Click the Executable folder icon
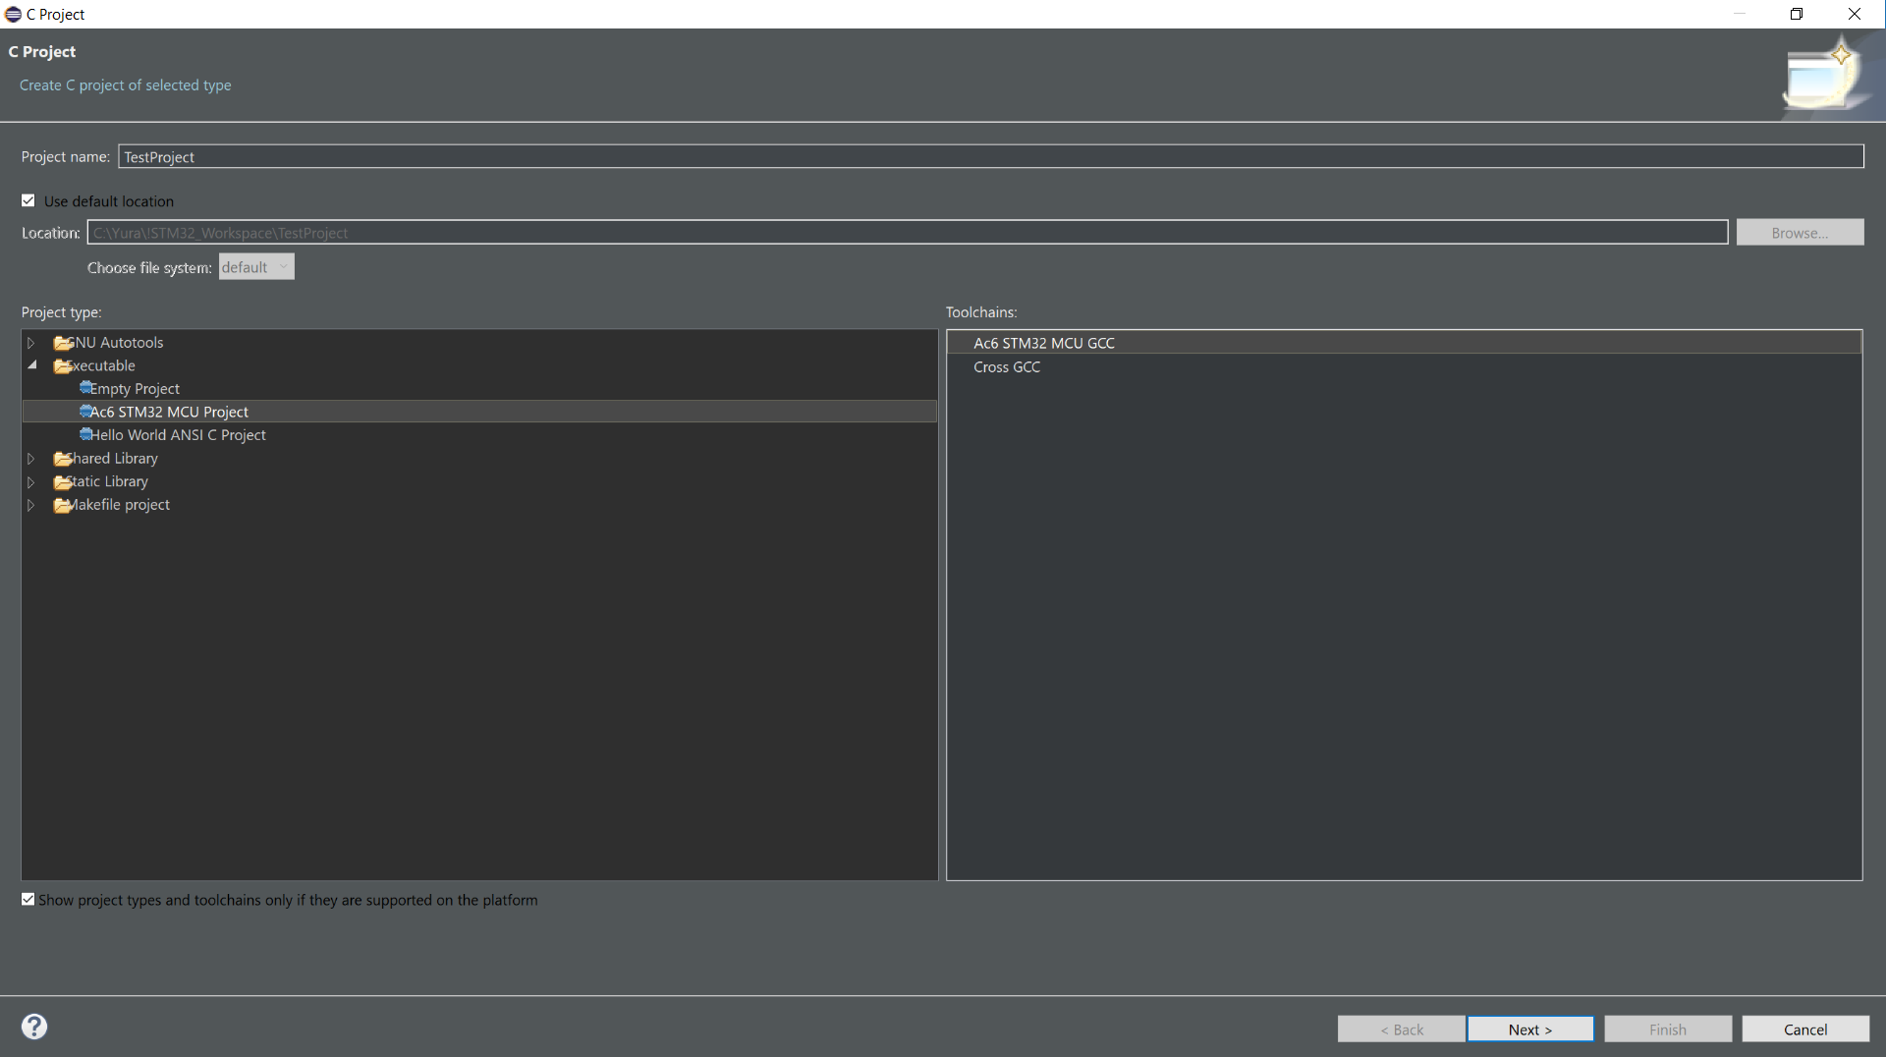Viewport: 1886px width, 1057px height. pos(63,366)
